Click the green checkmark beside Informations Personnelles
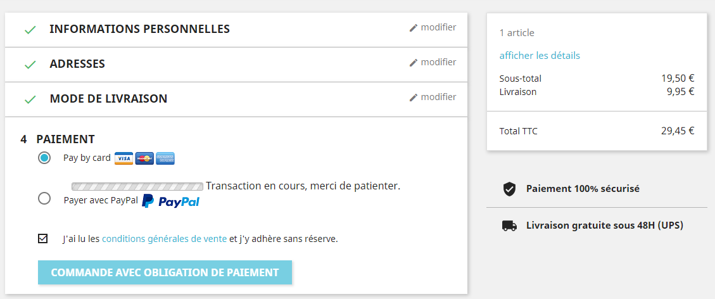The width and height of the screenshot is (715, 299). (x=30, y=30)
